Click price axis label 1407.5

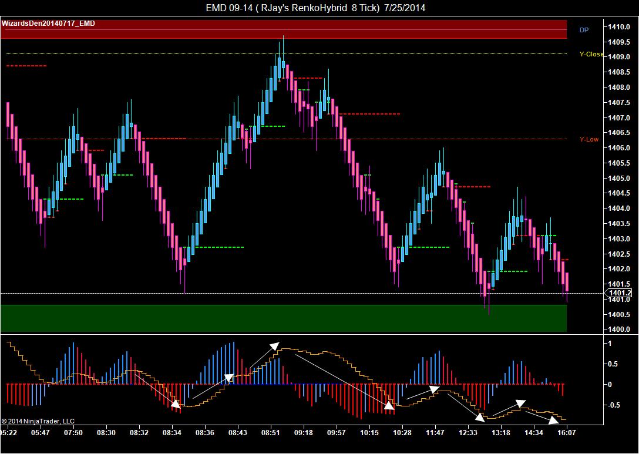(x=618, y=102)
